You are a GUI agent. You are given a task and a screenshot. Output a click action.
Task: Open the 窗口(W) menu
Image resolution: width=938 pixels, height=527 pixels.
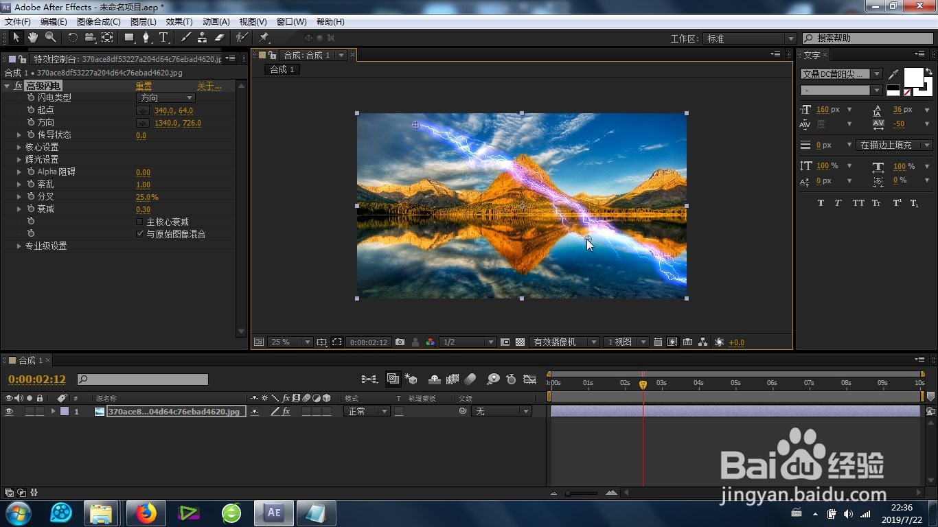pos(292,22)
